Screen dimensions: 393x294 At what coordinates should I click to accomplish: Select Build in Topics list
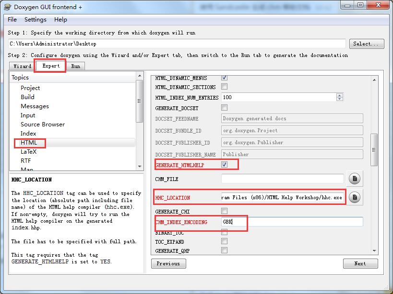(27, 97)
